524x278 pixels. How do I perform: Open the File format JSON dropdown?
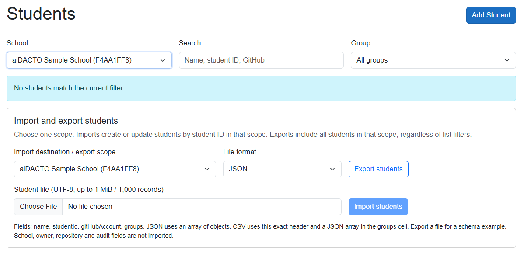(282, 169)
